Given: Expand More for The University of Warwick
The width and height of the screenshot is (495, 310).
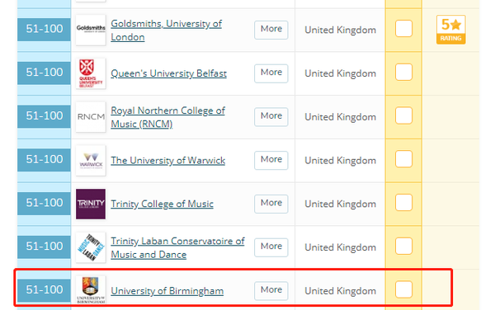Looking at the screenshot, I should click(x=271, y=160).
